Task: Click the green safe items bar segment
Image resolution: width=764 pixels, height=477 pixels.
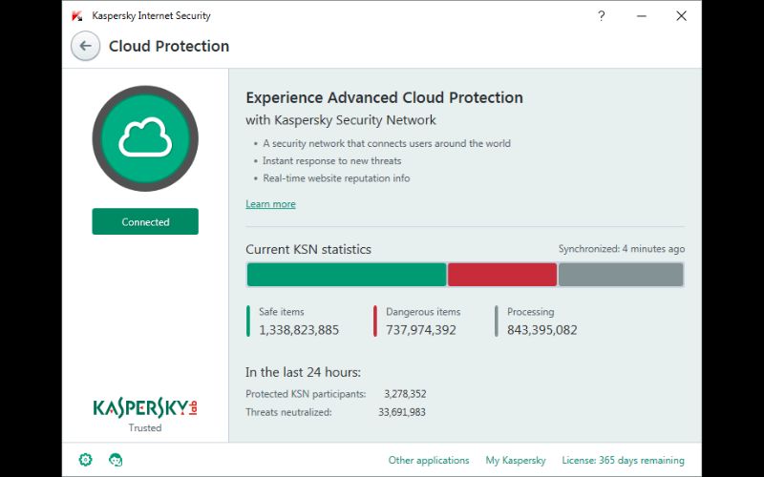Action: [346, 275]
